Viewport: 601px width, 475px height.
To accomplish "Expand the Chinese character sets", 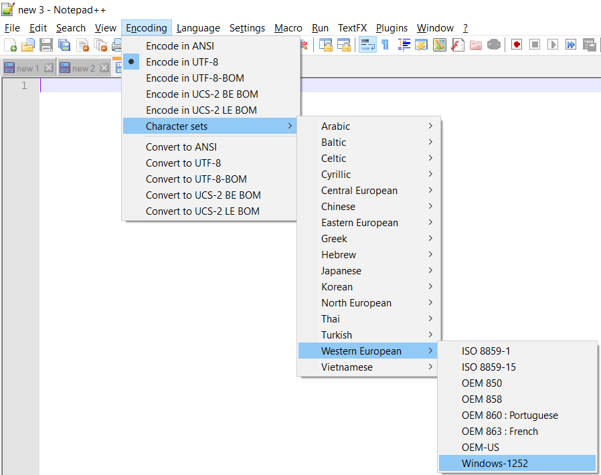I will pos(369,207).
